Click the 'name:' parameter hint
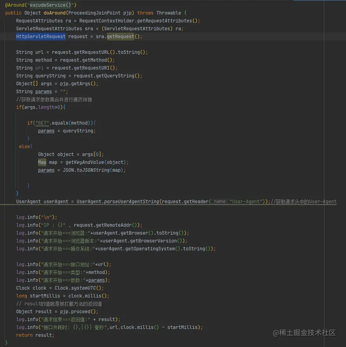The image size is (346, 347). (220, 202)
